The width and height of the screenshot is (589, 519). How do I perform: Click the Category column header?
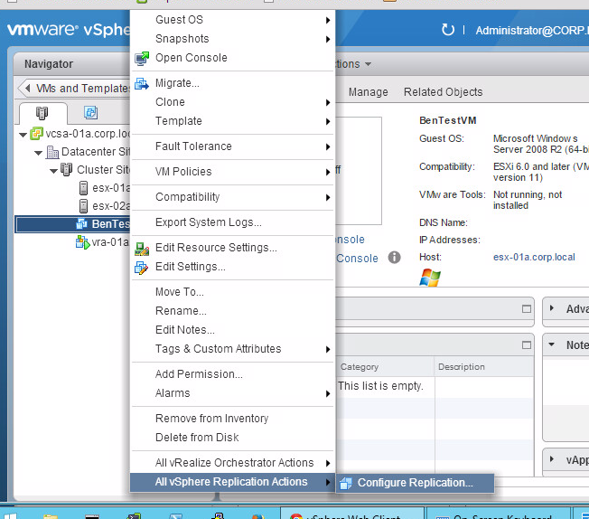[385, 367]
